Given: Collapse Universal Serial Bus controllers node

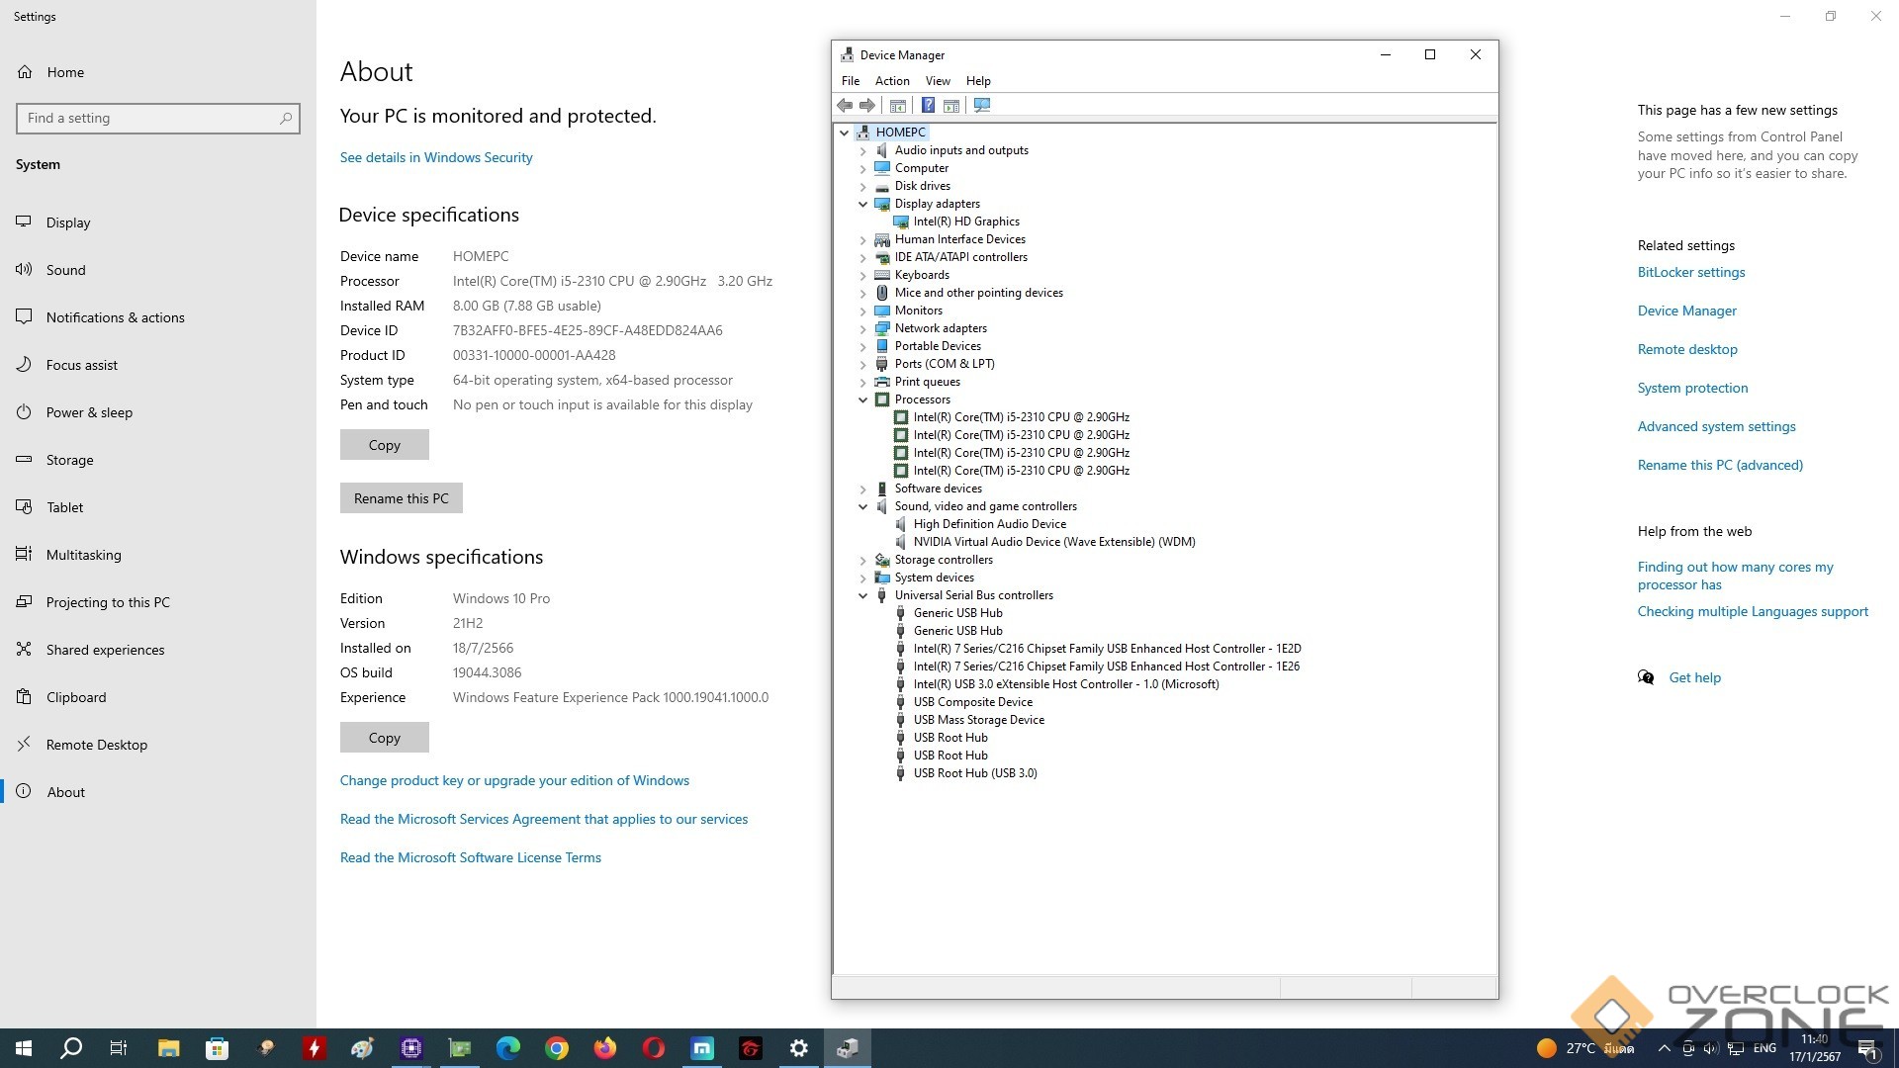Looking at the screenshot, I should point(862,595).
